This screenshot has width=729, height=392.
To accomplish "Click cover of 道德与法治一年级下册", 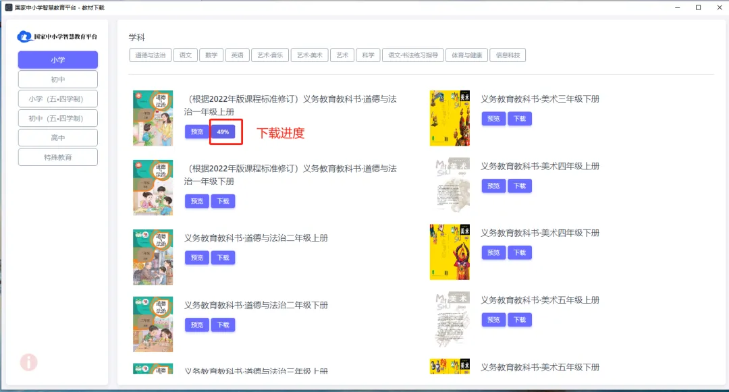I will coord(153,188).
